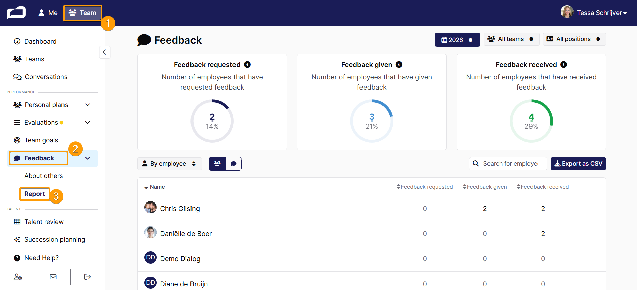Expand the Personal plans chevron
The image size is (637, 290).
click(88, 105)
